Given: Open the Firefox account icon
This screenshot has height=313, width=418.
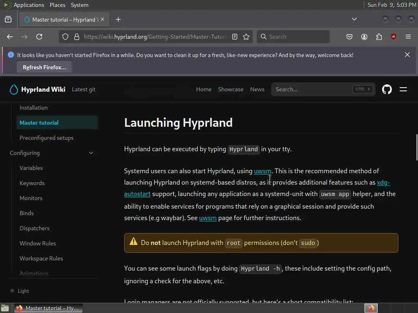Looking at the screenshot, I should tap(364, 37).
